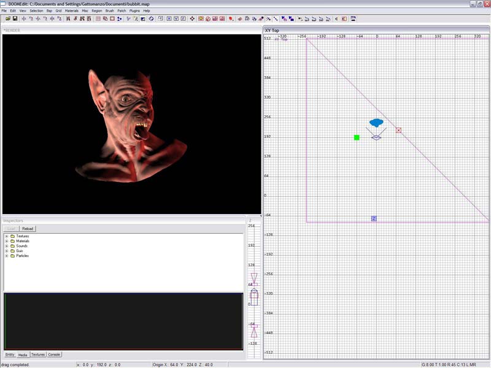Viewport: 491px width, 368px height.
Task: Expand the Guis tree node
Action: pyautogui.click(x=7, y=251)
